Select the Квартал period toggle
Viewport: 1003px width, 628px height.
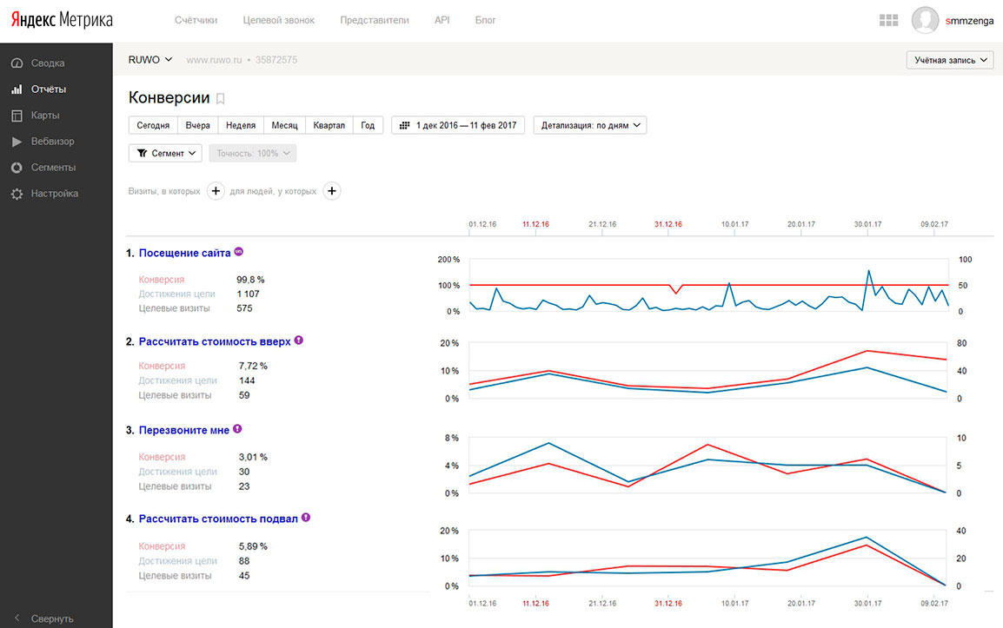click(329, 125)
